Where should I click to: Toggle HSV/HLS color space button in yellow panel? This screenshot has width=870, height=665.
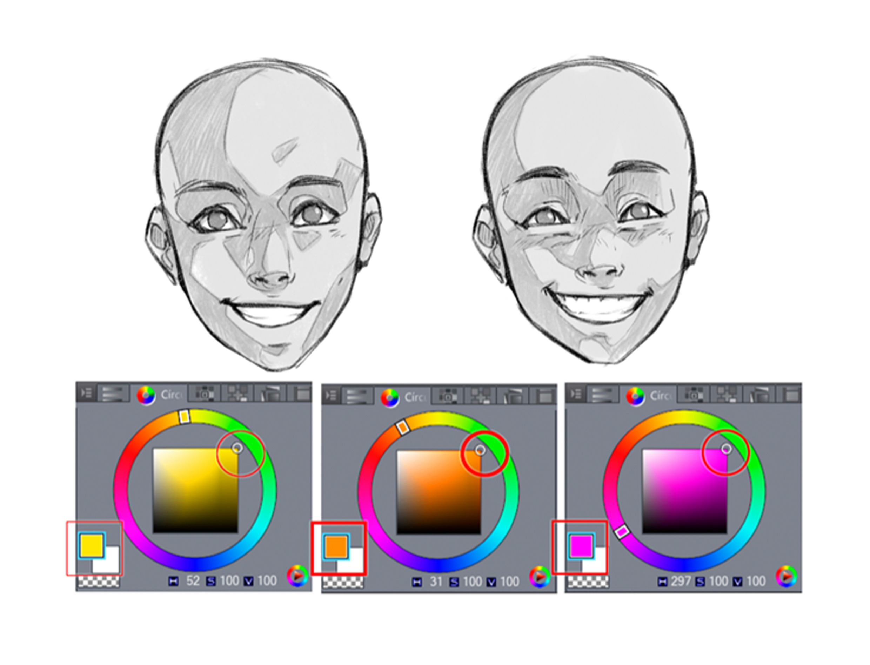297,576
